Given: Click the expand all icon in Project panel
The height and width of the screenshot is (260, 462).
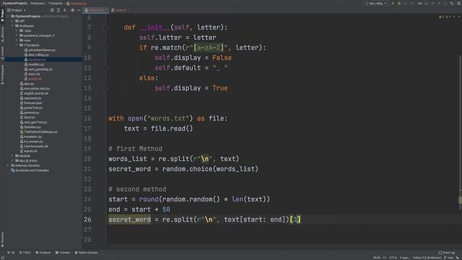Looking at the screenshot, I should coord(58,10).
